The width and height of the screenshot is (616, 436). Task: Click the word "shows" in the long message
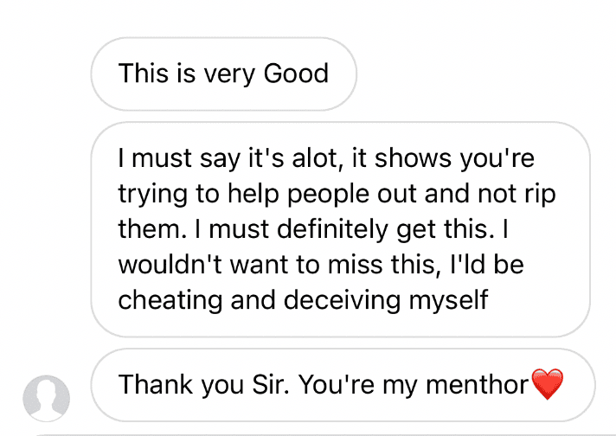411,160
